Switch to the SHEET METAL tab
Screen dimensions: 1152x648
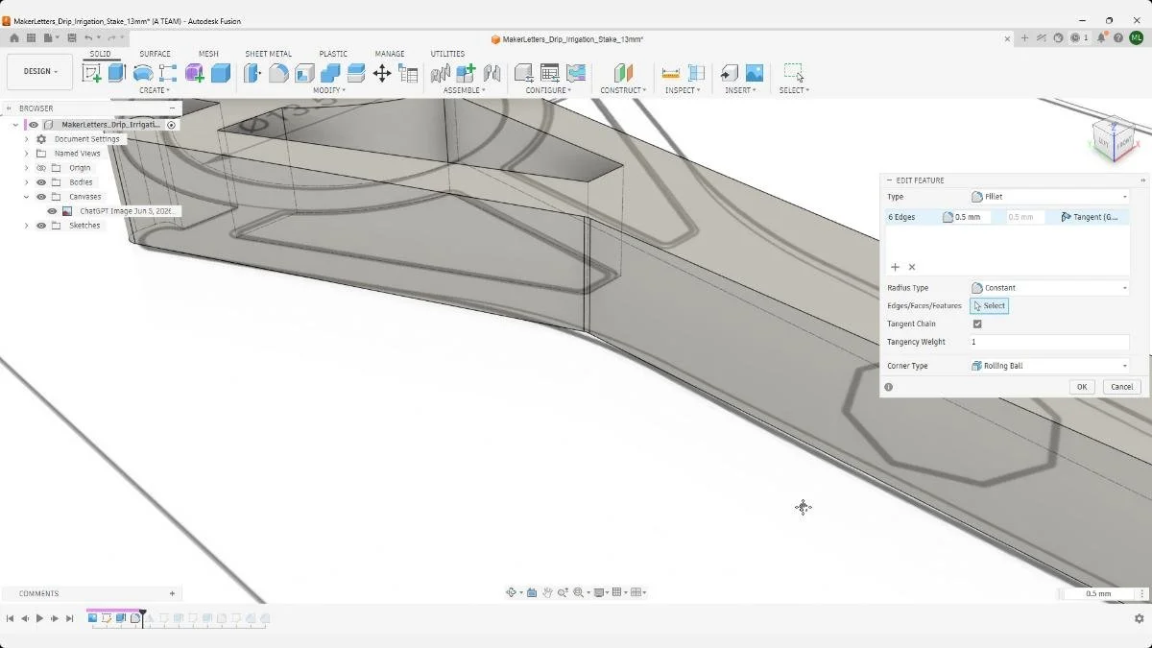coord(268,54)
